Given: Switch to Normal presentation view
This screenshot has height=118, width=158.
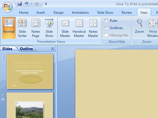Looking at the screenshot, I should coord(9,28).
